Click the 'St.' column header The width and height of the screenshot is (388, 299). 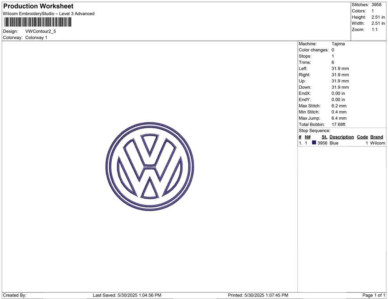[325, 137]
